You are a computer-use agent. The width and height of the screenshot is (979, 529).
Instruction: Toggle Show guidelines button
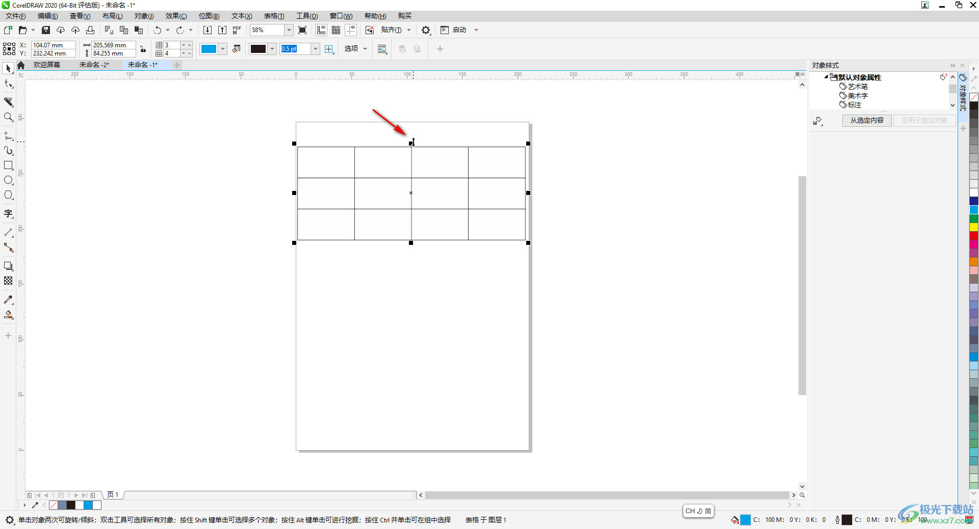[351, 30]
